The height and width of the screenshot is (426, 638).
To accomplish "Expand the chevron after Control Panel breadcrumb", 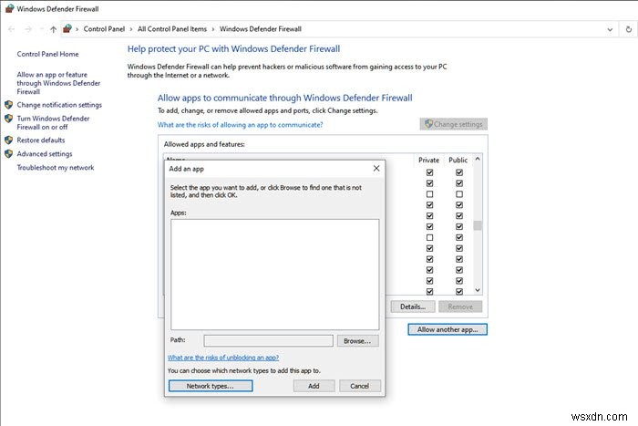I will [x=131, y=29].
